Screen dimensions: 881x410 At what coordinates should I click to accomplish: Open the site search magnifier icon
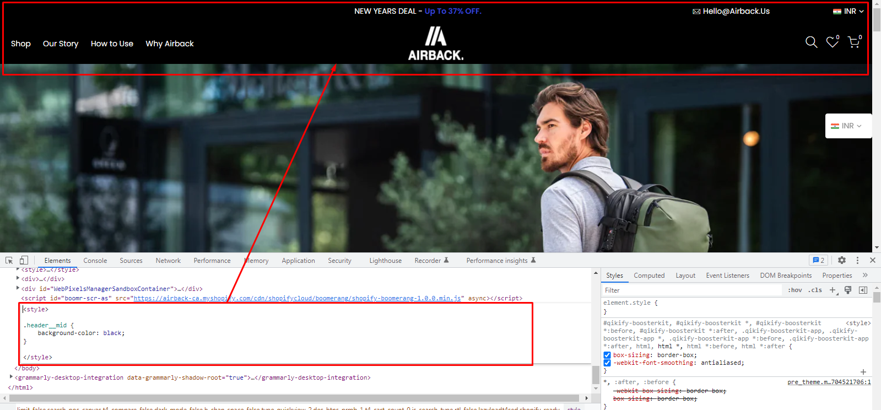click(x=811, y=42)
